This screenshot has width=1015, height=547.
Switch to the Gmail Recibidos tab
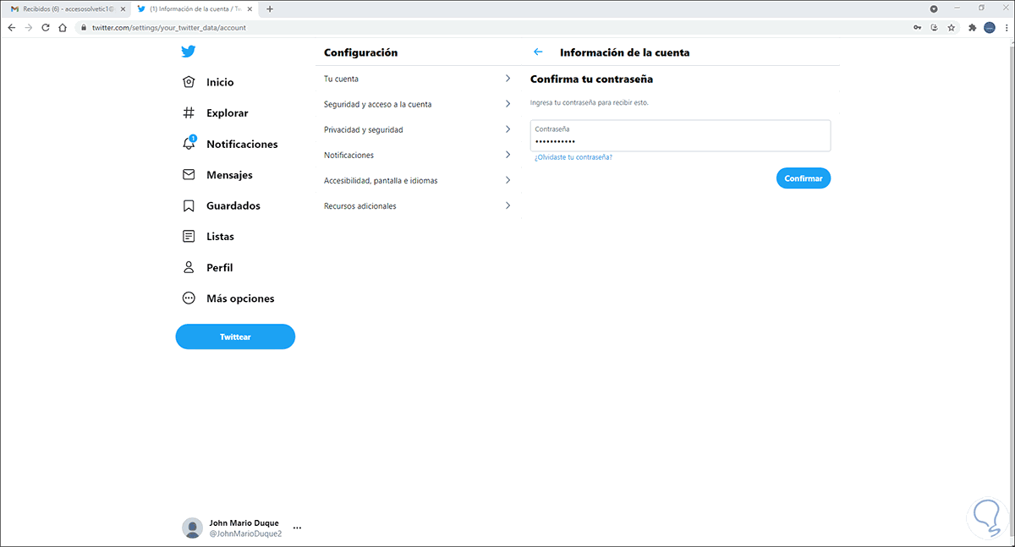pyautogui.click(x=66, y=9)
